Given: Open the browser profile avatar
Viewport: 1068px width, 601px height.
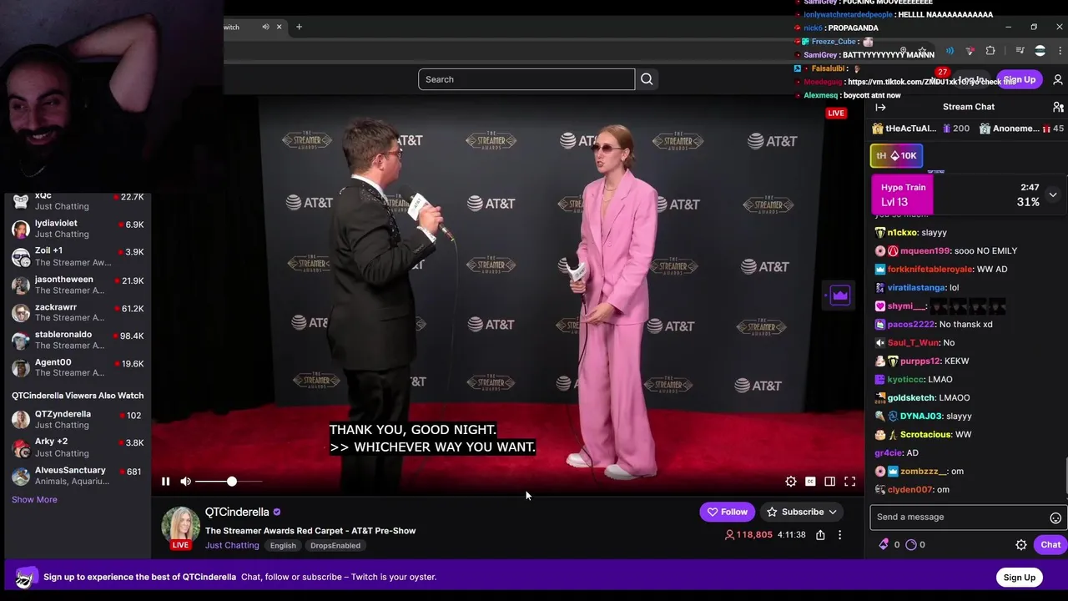Looking at the screenshot, I should (x=1040, y=51).
